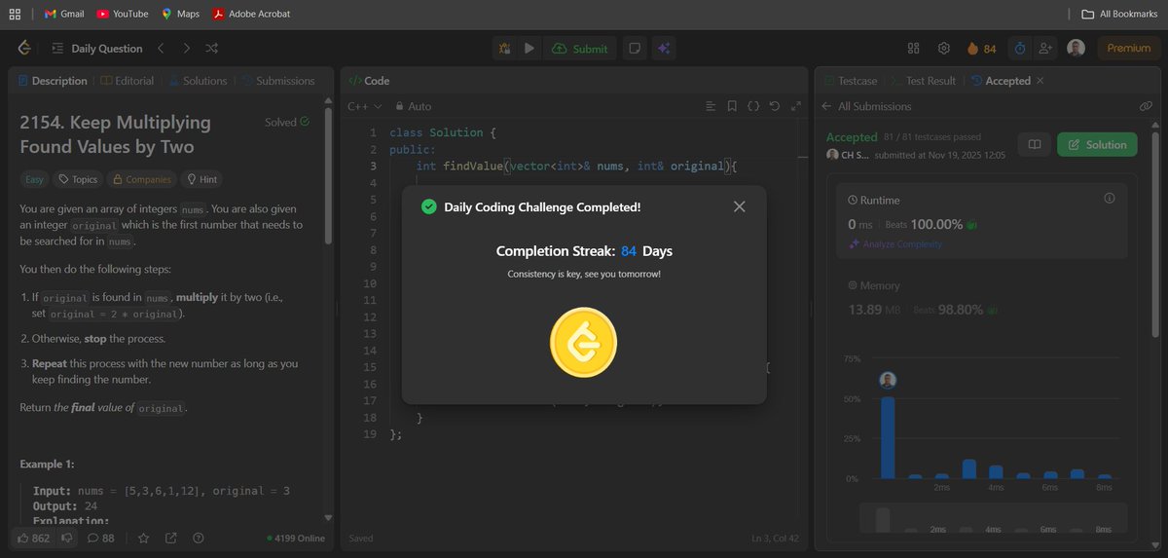Go to previous question arrow
The height and width of the screenshot is (558, 1168).
coord(161,48)
